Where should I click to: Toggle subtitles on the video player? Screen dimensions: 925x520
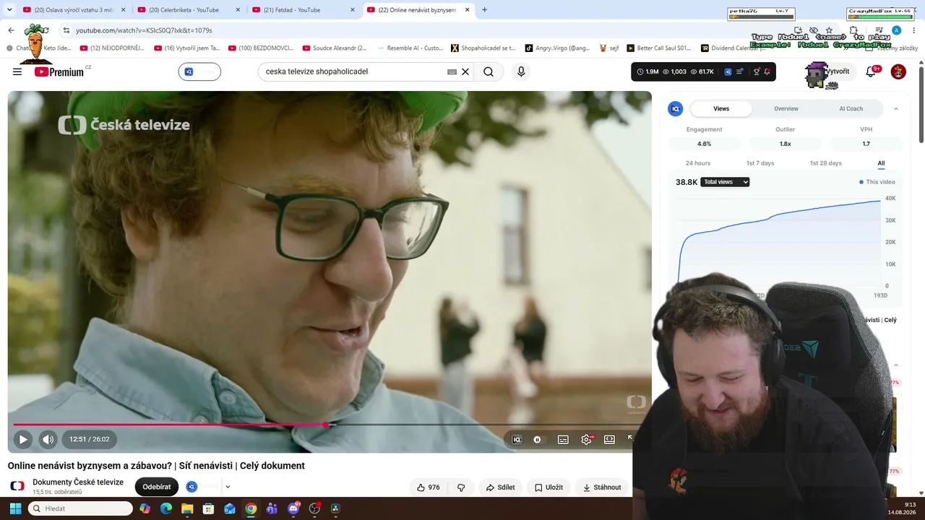(x=563, y=439)
